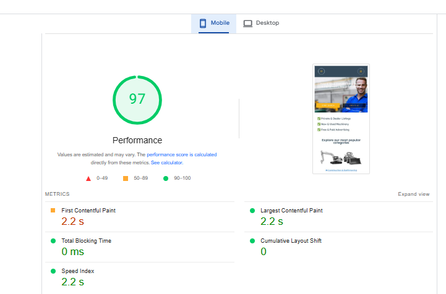Click the green dot beside Cumulative Layout Shift
This screenshot has height=294, width=446.
[252, 241]
